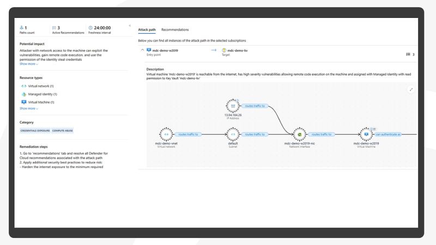
Task: Click the Freshness interval clock icon
Action: (90, 28)
